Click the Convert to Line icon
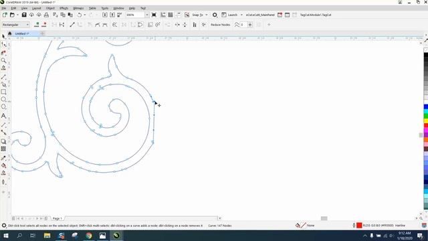 pyautogui.click(x=72, y=25)
